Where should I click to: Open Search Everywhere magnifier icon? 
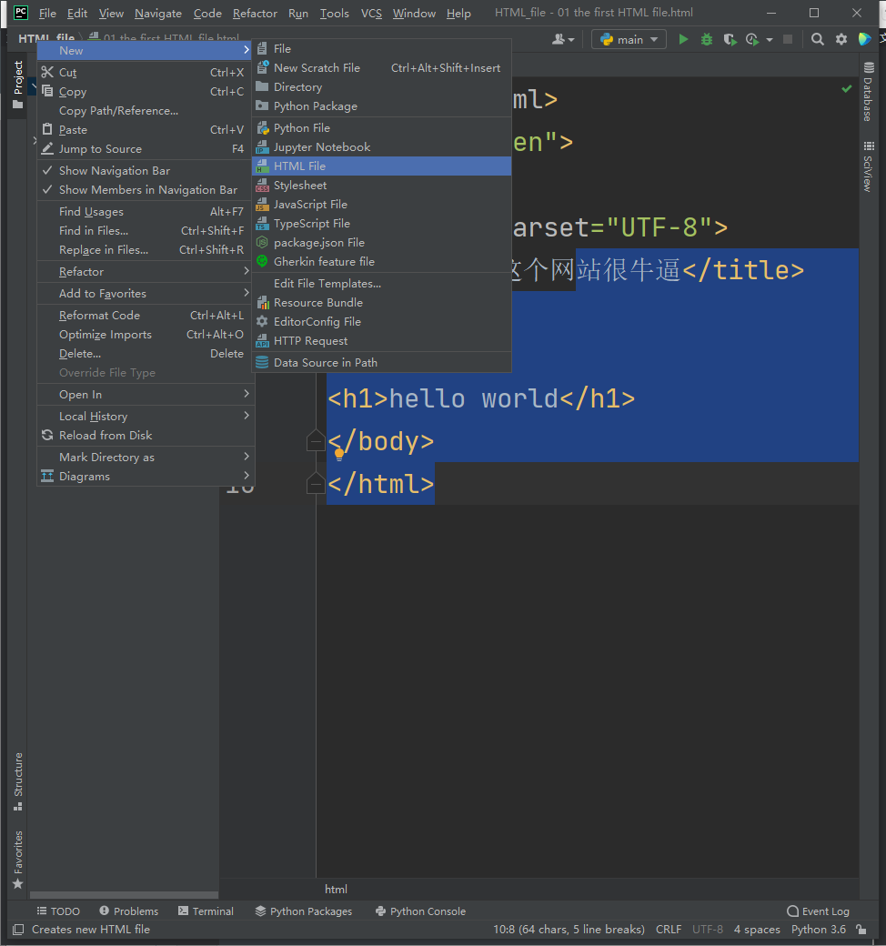pyautogui.click(x=817, y=40)
